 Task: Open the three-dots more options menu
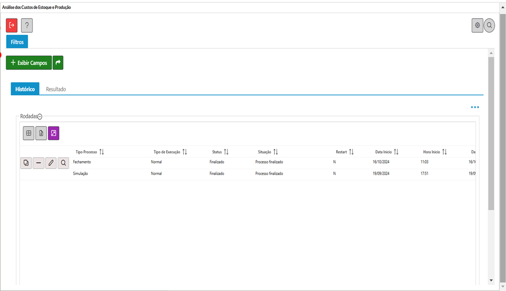(x=474, y=107)
